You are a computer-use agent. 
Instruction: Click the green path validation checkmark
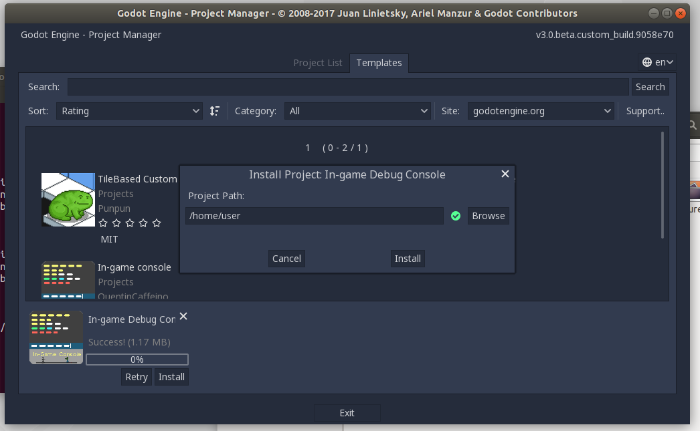point(456,216)
